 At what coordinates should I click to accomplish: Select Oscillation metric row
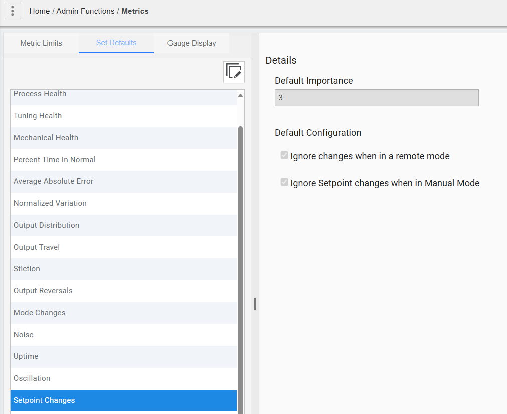point(123,378)
